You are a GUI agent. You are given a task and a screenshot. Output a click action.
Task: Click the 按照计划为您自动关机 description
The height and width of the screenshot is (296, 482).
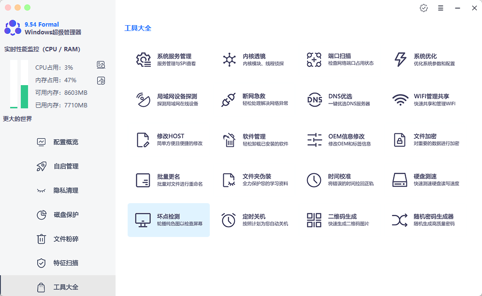[x=265, y=224]
